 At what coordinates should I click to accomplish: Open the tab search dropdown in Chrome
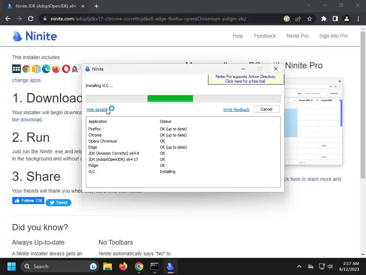pyautogui.click(x=308, y=5)
